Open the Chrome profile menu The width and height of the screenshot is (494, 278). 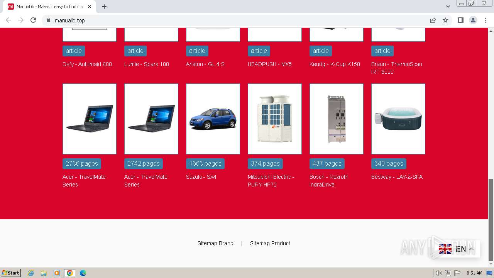pos(473,20)
